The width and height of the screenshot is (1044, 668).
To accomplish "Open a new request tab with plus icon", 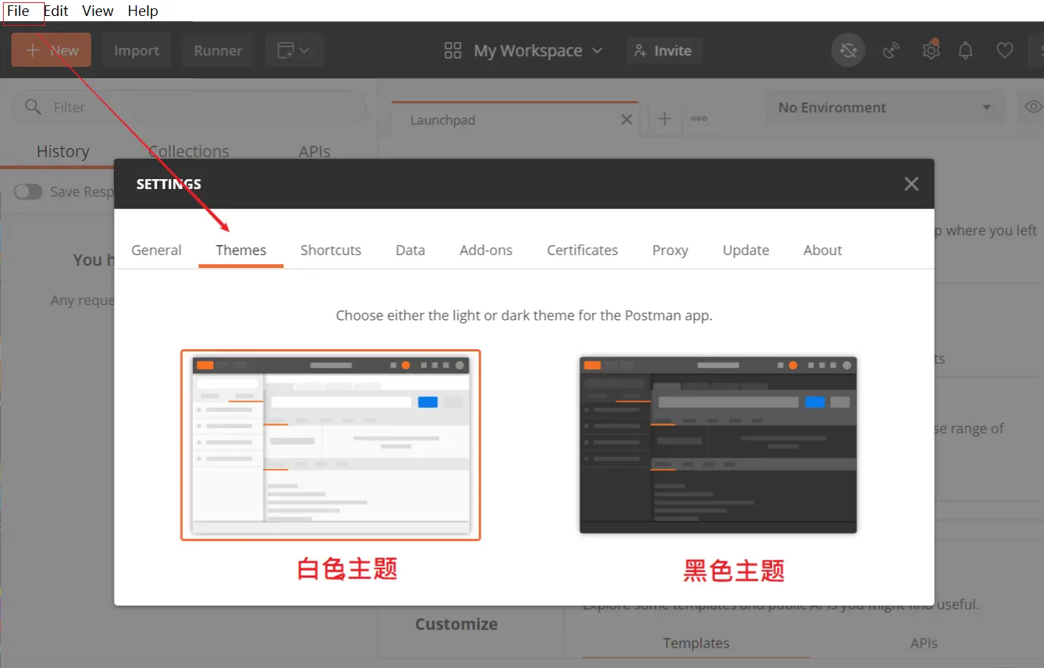I will 664,119.
